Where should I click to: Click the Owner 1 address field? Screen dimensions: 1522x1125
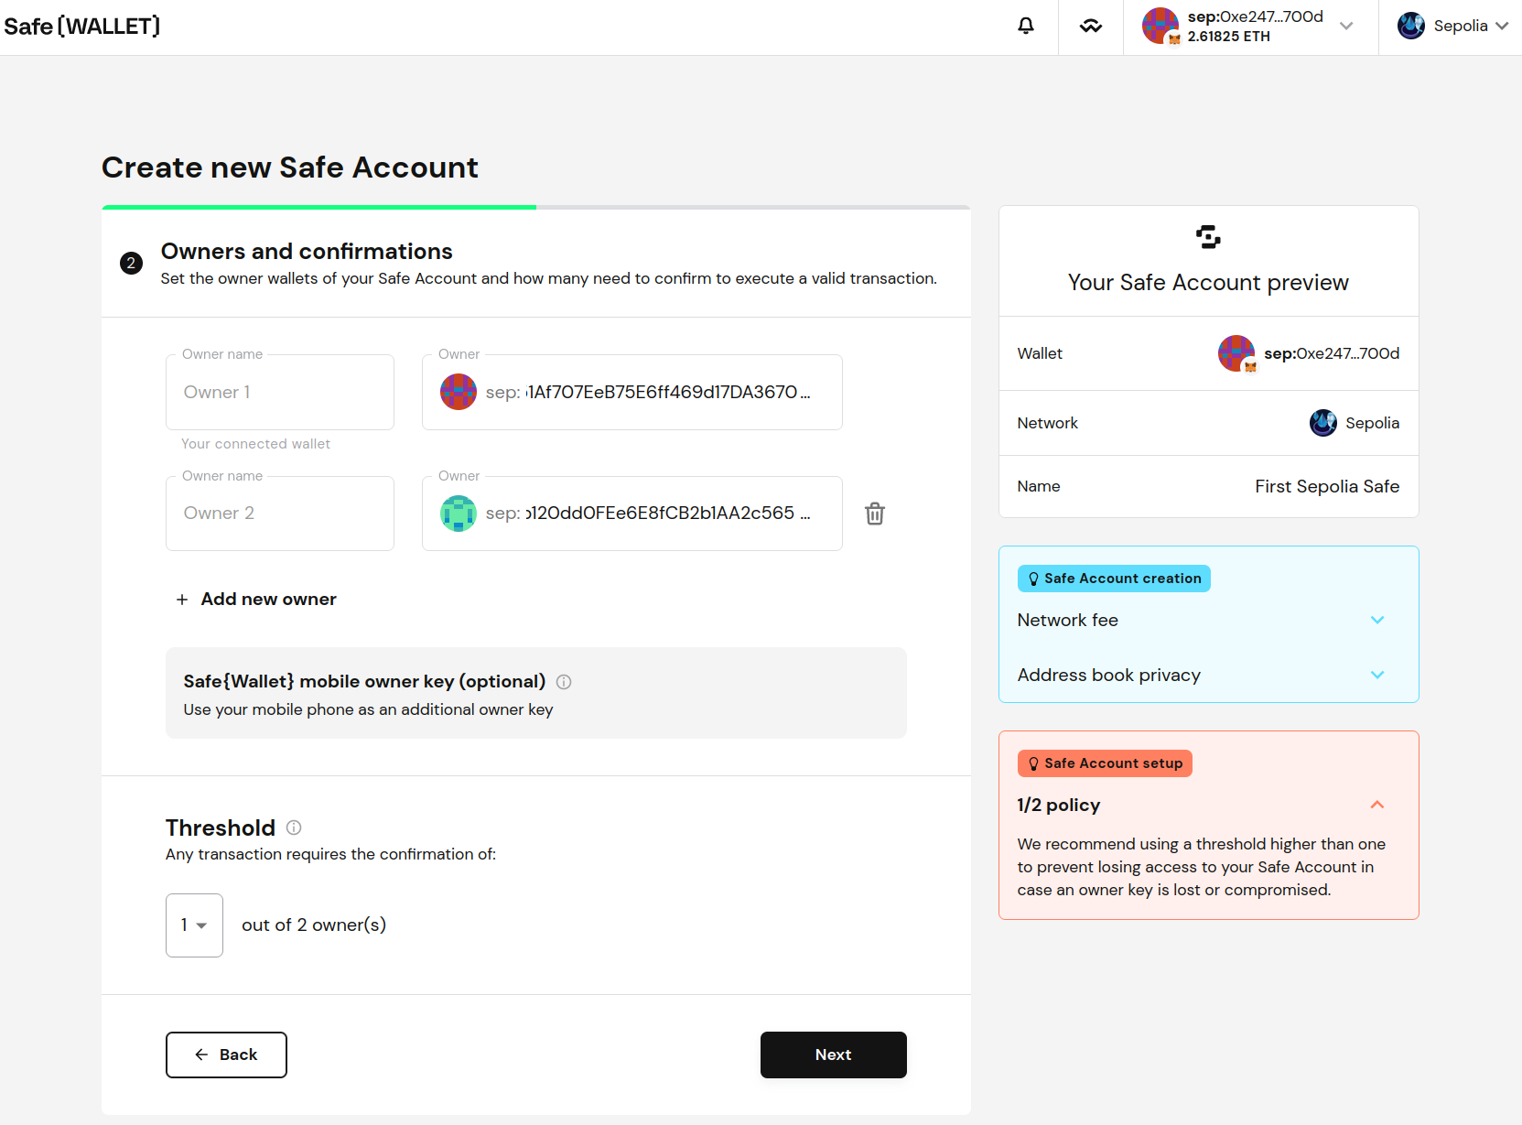pos(632,392)
